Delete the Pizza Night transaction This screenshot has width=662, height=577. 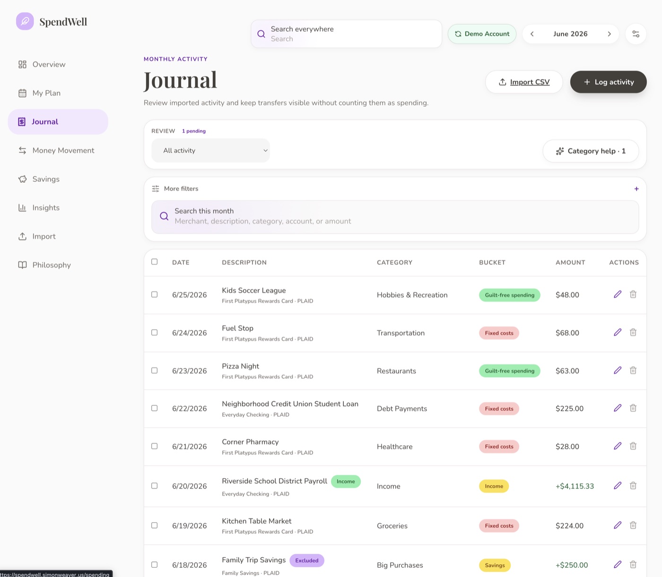click(633, 371)
